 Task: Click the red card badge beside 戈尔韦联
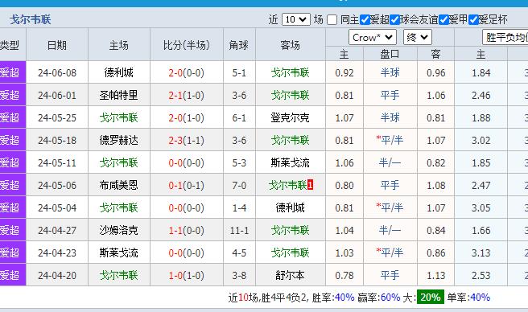[x=310, y=185]
